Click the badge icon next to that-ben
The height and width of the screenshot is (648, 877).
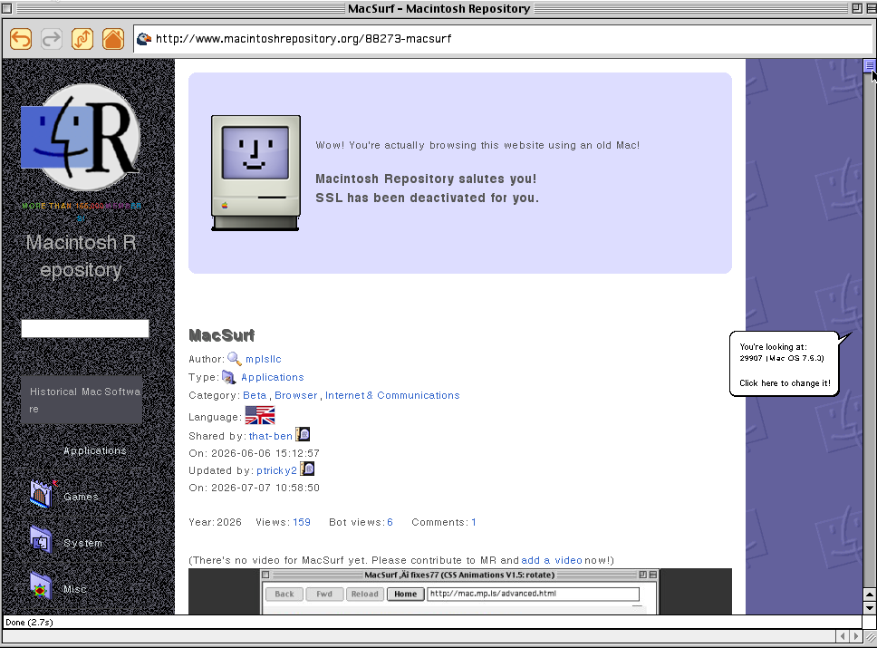point(303,434)
